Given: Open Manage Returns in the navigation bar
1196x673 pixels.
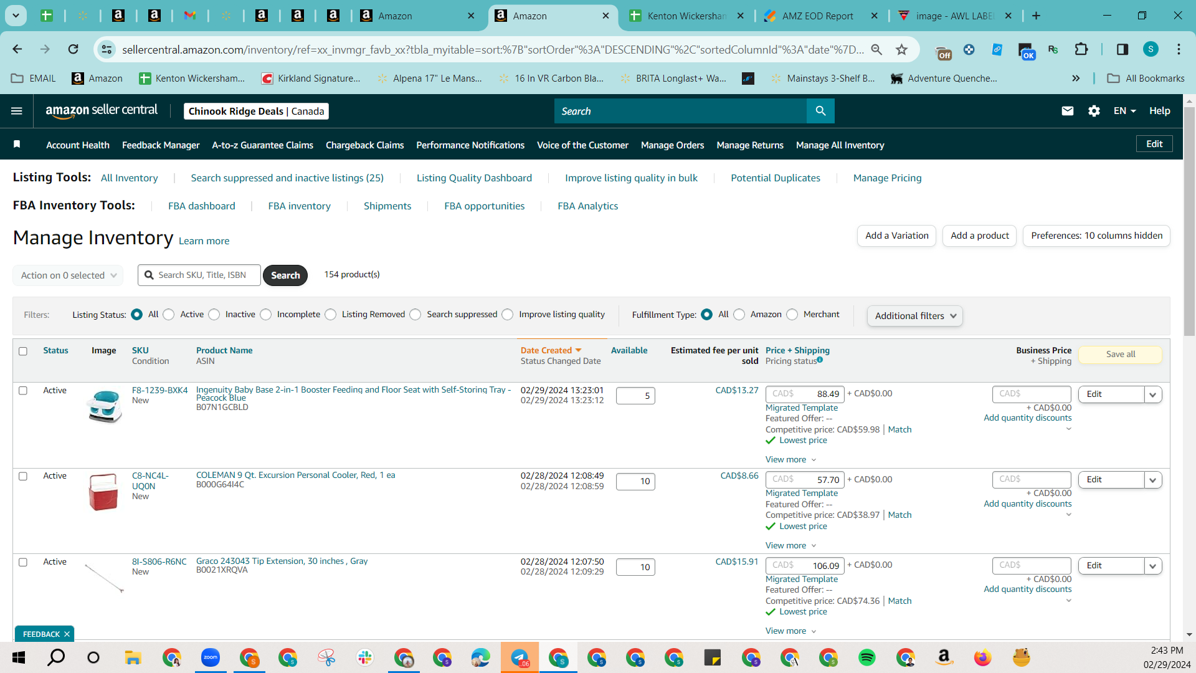Looking at the screenshot, I should tap(750, 145).
